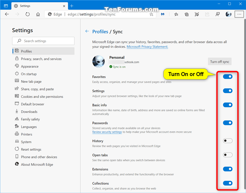Refresh the page with the reload icon
Image resolution: width=246 pixels, height=193 pixels.
[x=28, y=14]
